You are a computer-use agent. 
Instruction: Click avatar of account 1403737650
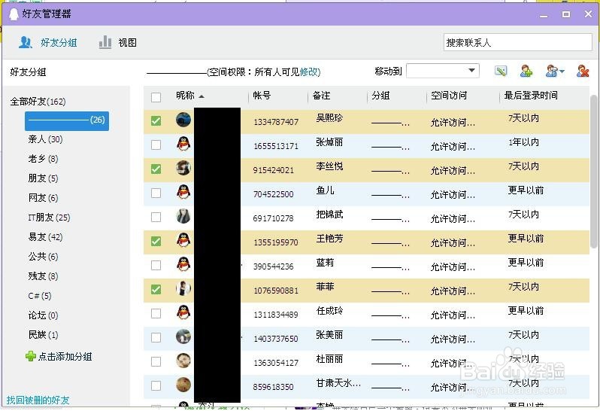(183, 336)
